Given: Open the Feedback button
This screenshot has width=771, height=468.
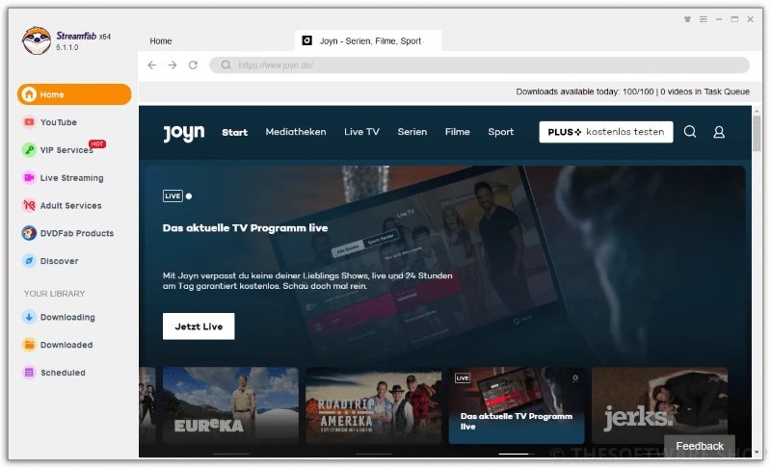Looking at the screenshot, I should click(x=700, y=446).
